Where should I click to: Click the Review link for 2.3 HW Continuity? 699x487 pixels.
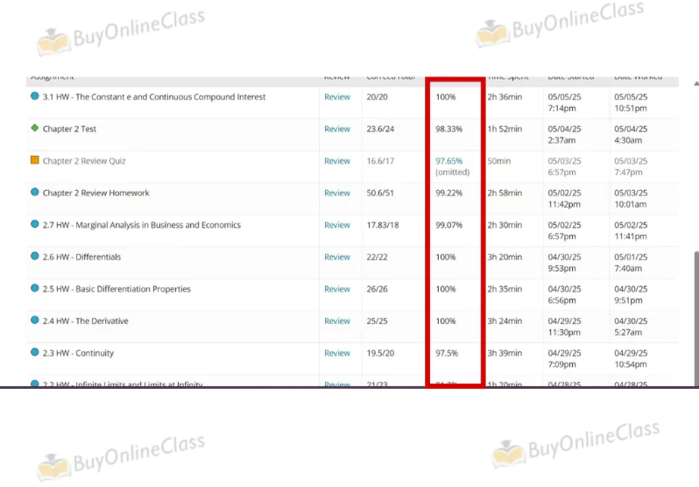(x=336, y=353)
